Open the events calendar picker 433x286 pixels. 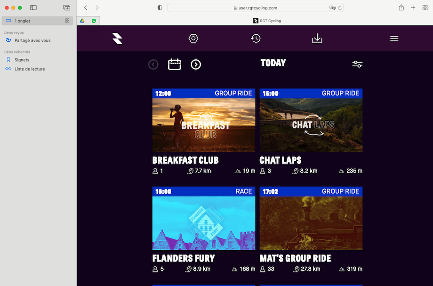[175, 64]
